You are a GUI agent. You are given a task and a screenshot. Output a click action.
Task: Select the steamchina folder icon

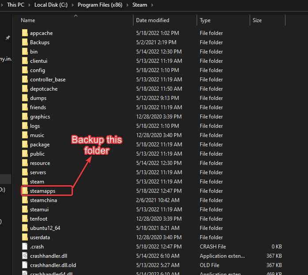[x=25, y=200]
